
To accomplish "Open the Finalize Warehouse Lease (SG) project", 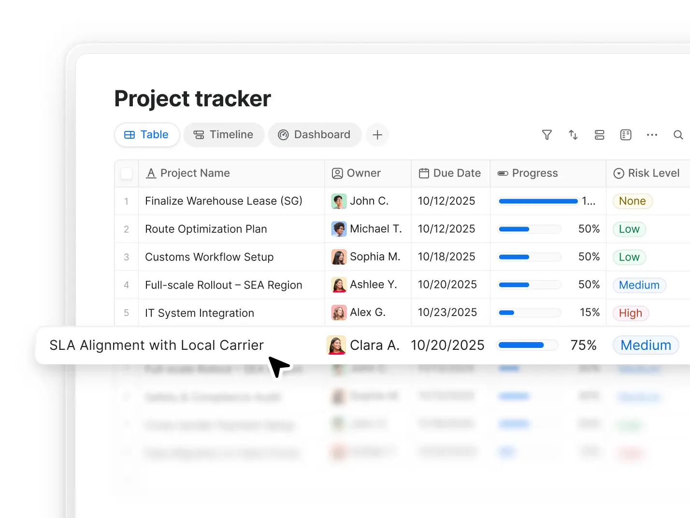I will (x=223, y=201).
